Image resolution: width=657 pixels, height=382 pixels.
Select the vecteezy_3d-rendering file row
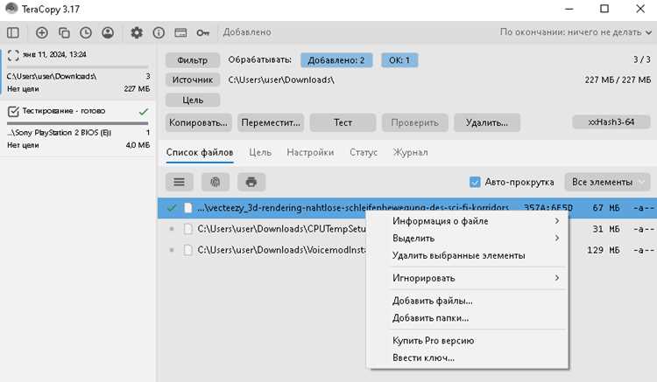pyautogui.click(x=406, y=208)
